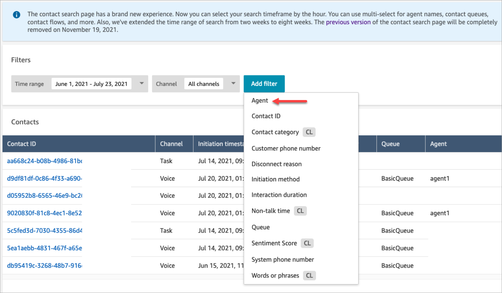Click the Contact ID column header
Image resolution: width=502 pixels, height=293 pixels.
[21, 144]
